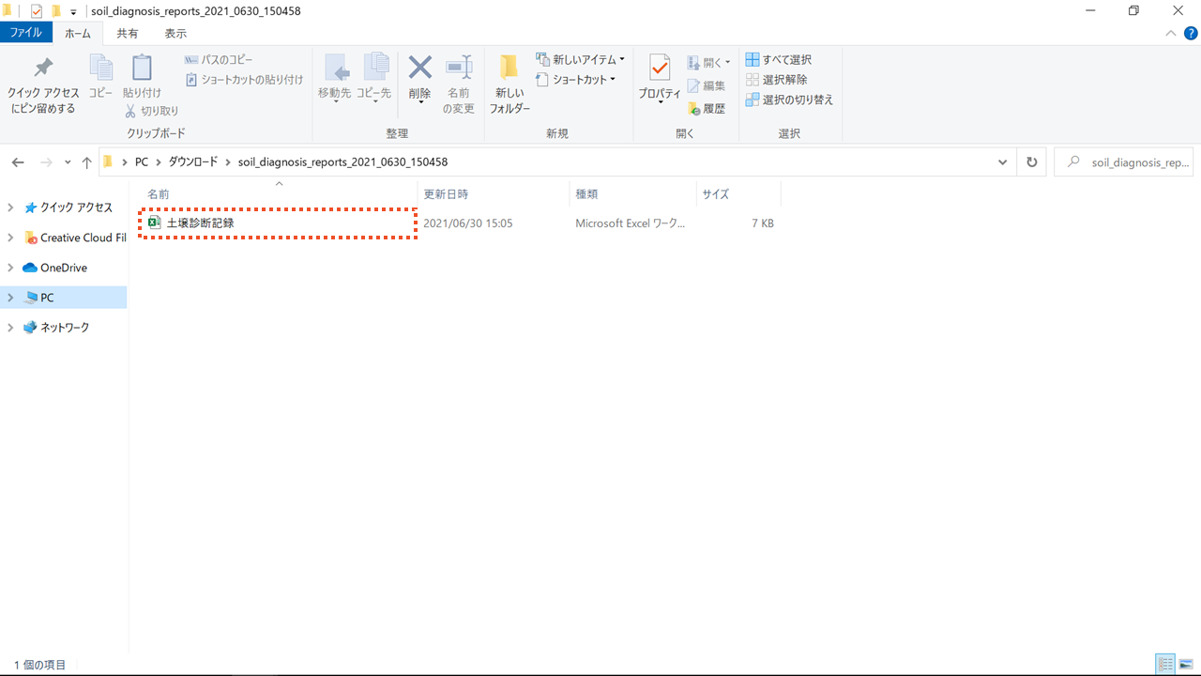The width and height of the screenshot is (1201, 676).
Task: Open the New item (新しいアイテム) dropdown
Action: pyautogui.click(x=580, y=60)
